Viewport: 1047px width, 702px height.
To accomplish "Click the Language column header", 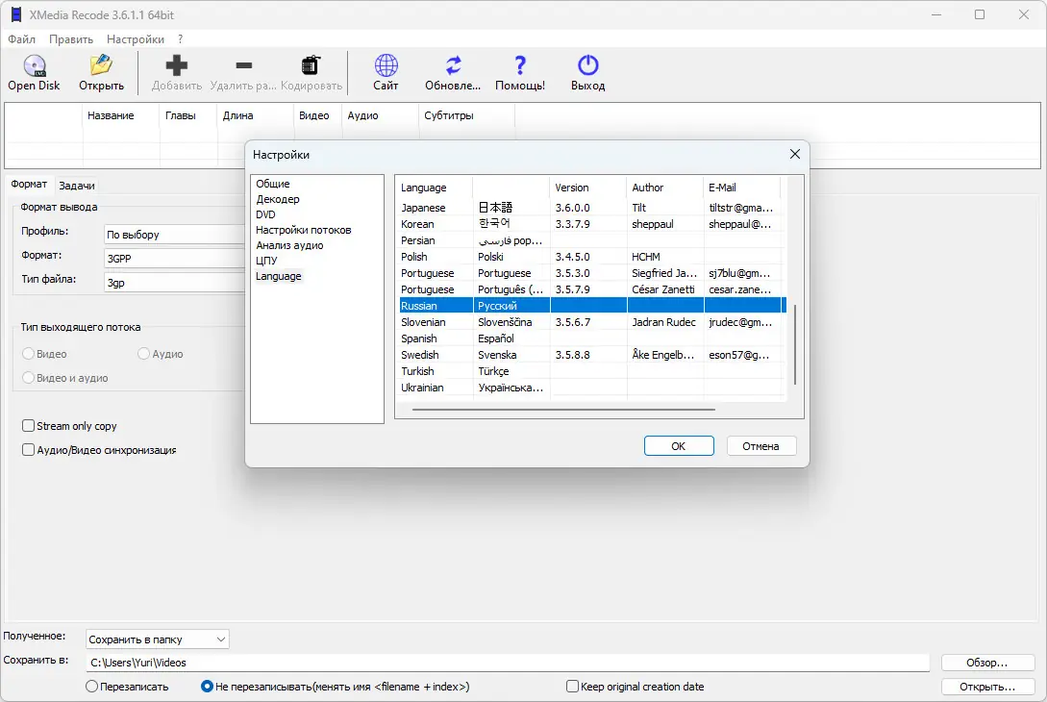I will point(435,188).
